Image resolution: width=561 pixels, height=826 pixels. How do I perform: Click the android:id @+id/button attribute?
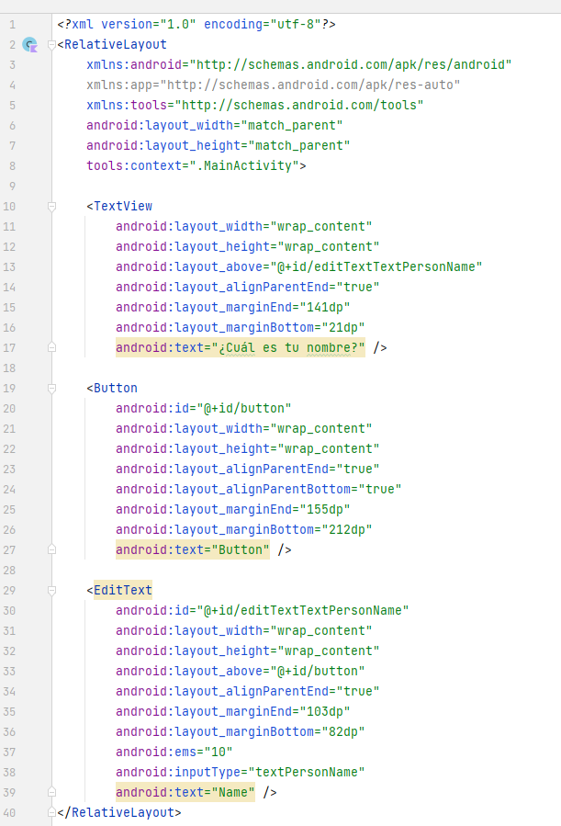pos(203,408)
